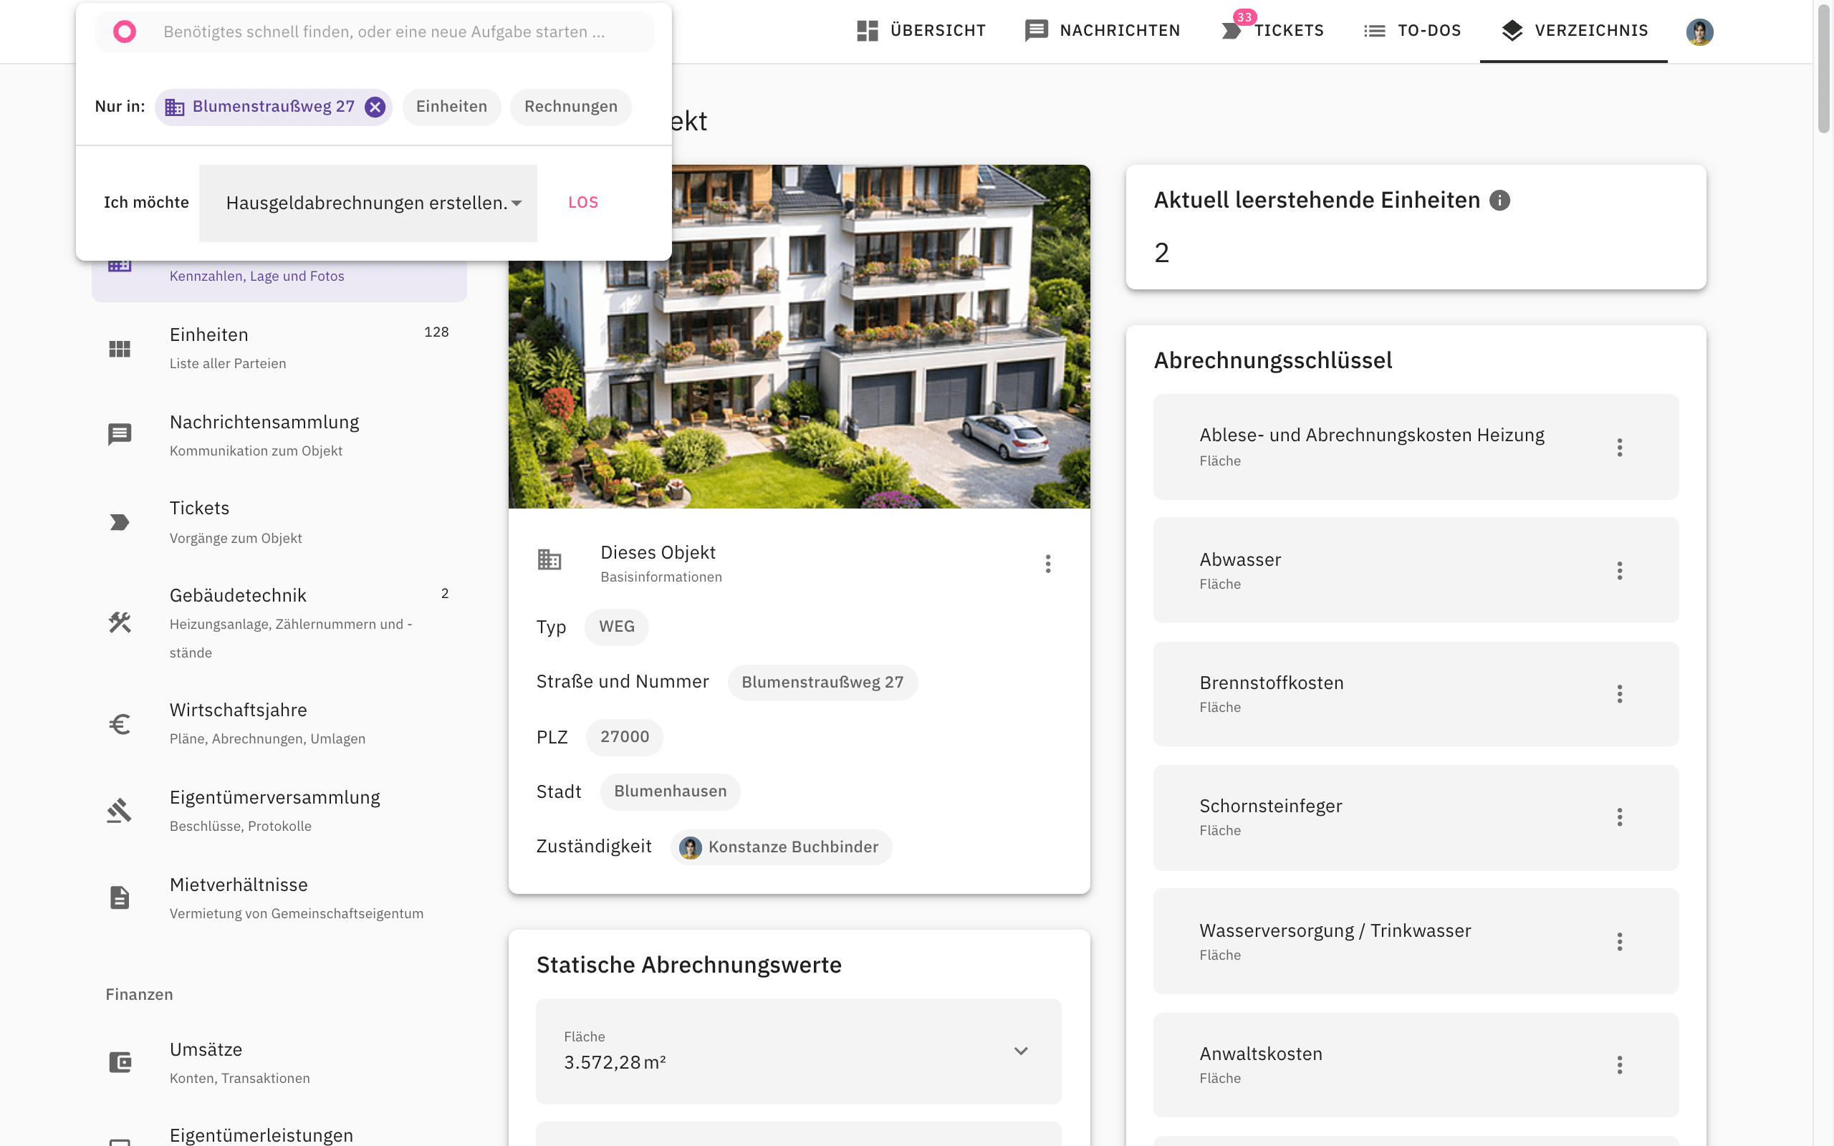This screenshot has height=1146, width=1834.
Task: Switch to the Tickets tab
Action: pyautogui.click(x=1272, y=31)
